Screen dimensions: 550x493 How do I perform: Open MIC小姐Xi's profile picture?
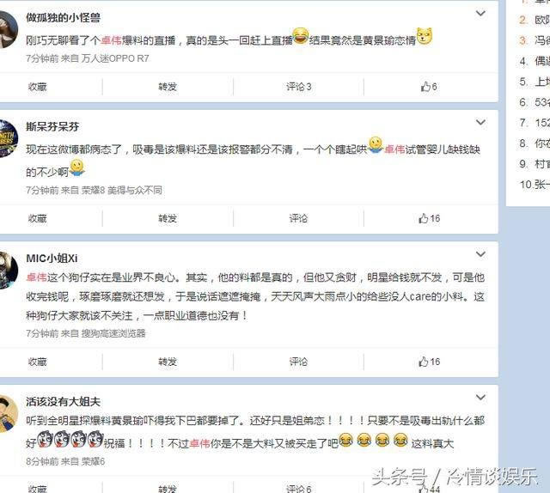(7, 270)
